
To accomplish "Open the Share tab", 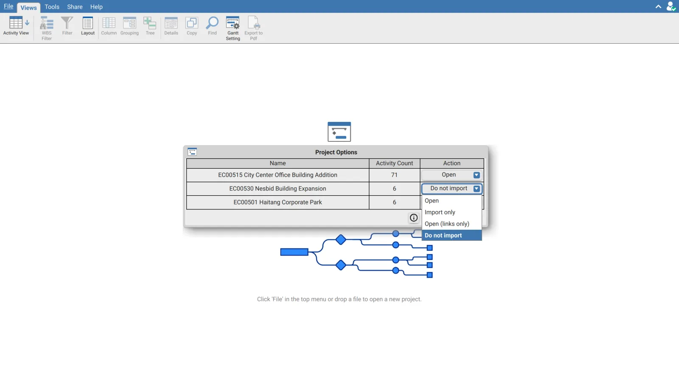I will coord(75,7).
